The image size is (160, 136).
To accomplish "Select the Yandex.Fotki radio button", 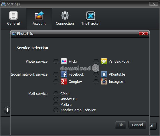I will [x=96, y=62].
